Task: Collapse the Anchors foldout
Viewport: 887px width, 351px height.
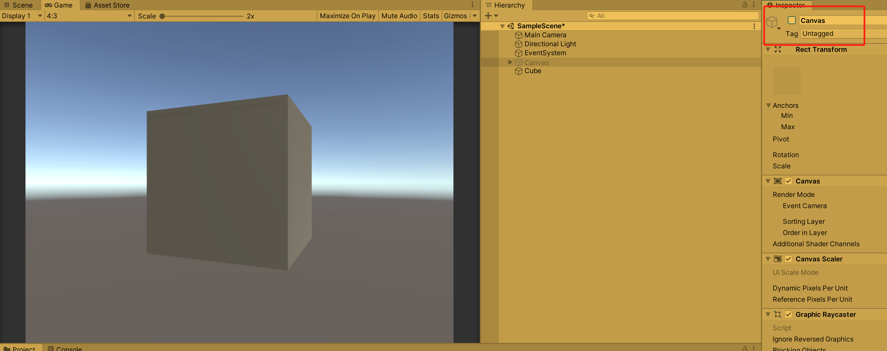Action: click(769, 105)
